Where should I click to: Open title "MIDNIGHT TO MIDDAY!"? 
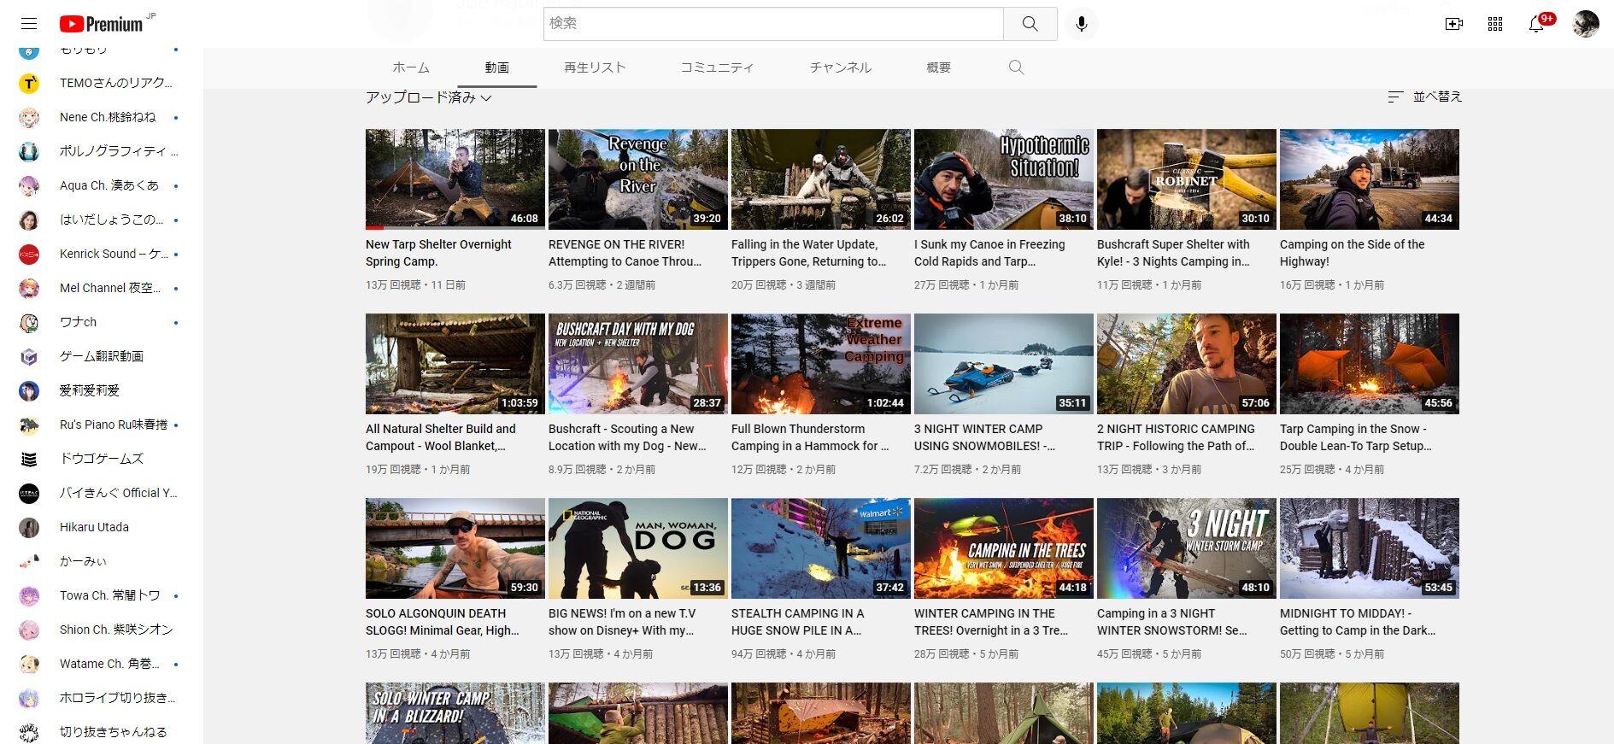(1358, 622)
